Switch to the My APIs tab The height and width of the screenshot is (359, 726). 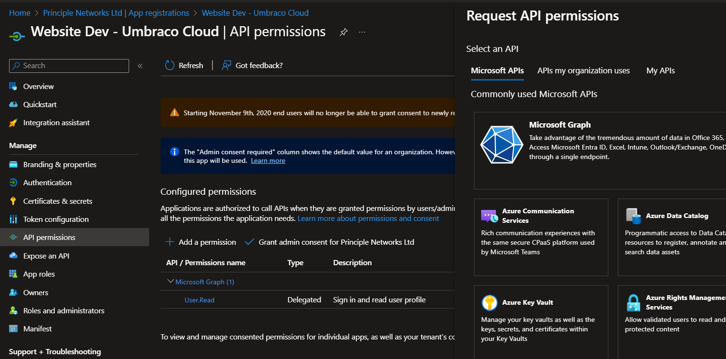tap(660, 70)
